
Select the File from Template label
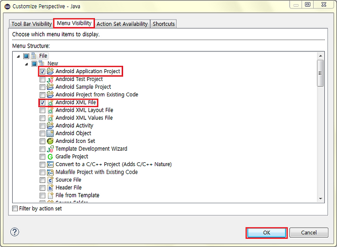coord(77,195)
